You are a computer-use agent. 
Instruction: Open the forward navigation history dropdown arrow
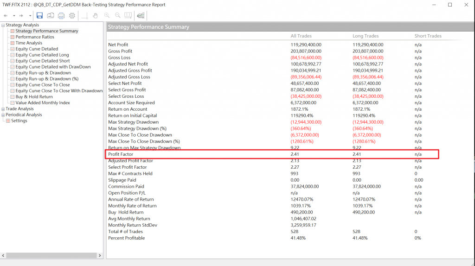click(30, 16)
